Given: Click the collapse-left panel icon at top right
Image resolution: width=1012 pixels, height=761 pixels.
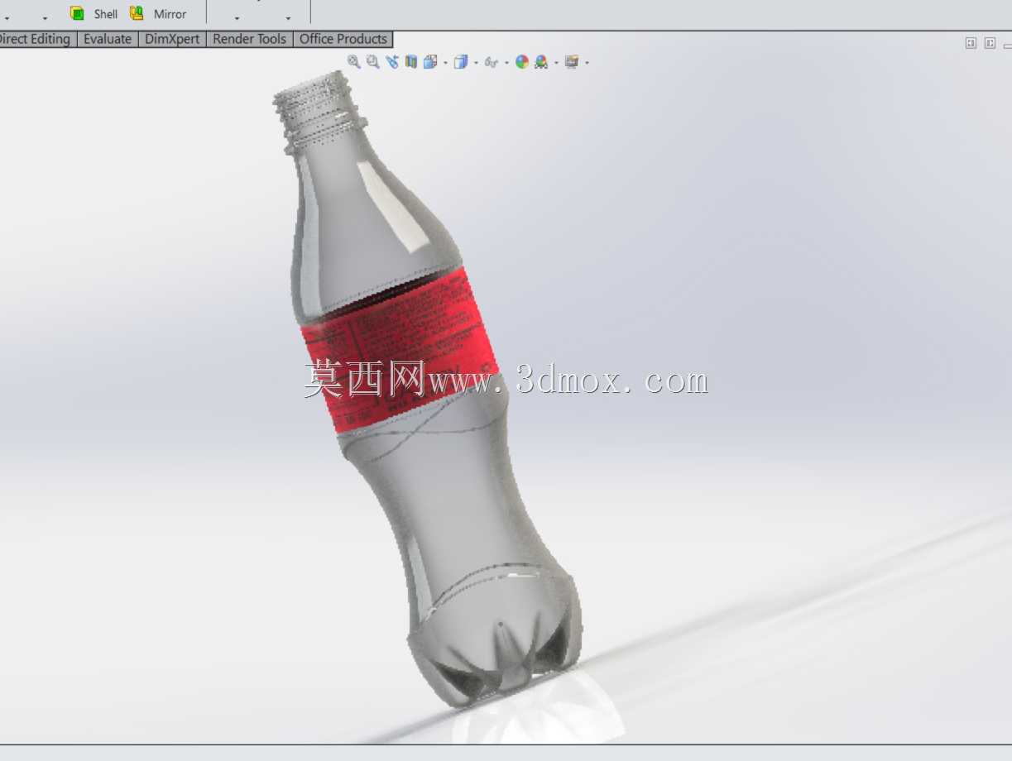Looking at the screenshot, I should (x=971, y=43).
